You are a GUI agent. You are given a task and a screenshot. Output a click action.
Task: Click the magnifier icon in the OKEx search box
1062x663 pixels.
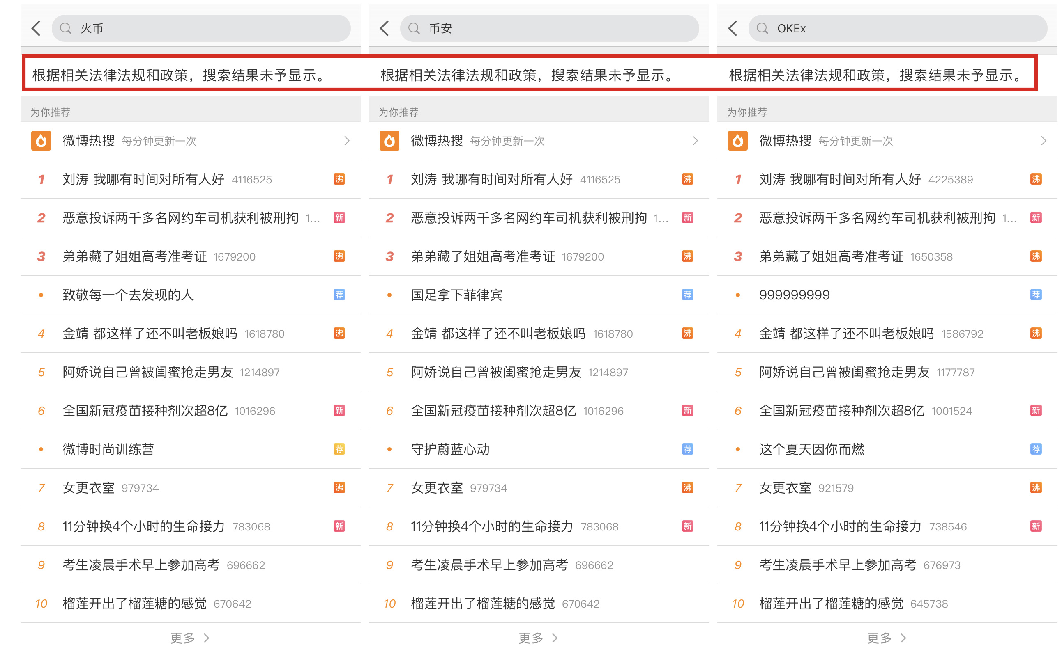762,28
